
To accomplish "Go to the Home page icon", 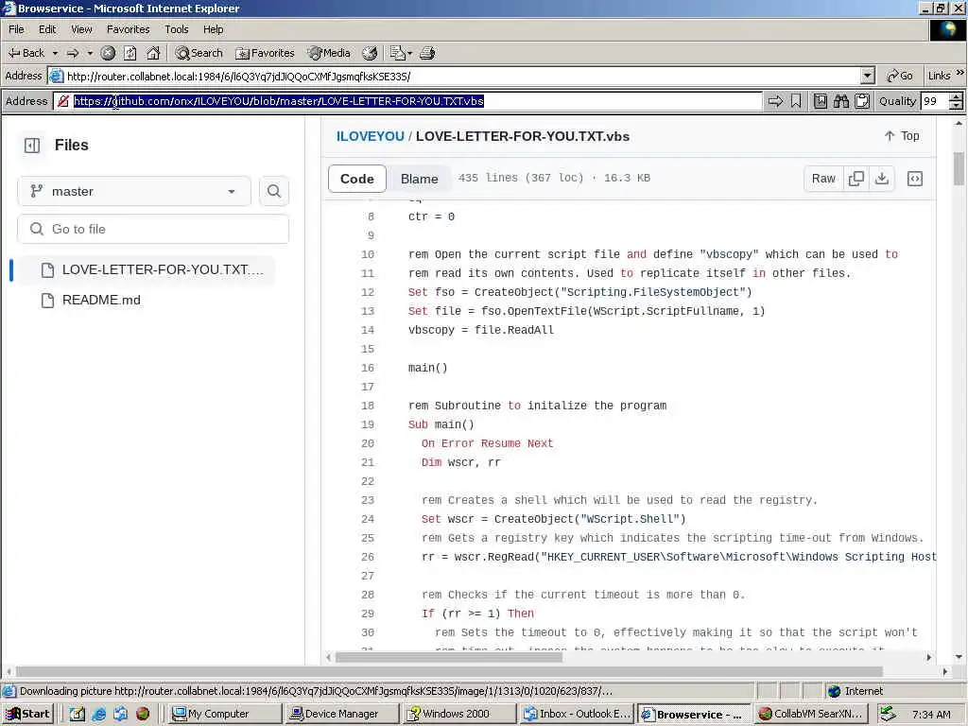I will point(153,53).
